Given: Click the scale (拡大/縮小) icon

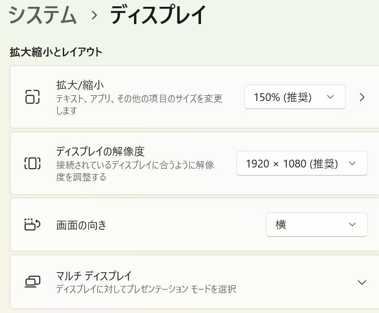Looking at the screenshot, I should [32, 97].
